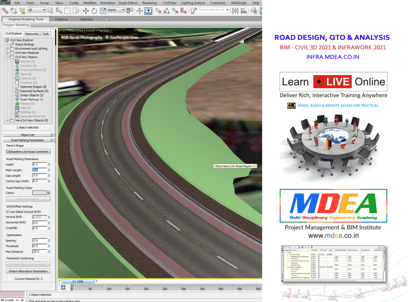The height and width of the screenshot is (302, 412).
Task: Click the Align tool icon
Action: (x=244, y=11)
